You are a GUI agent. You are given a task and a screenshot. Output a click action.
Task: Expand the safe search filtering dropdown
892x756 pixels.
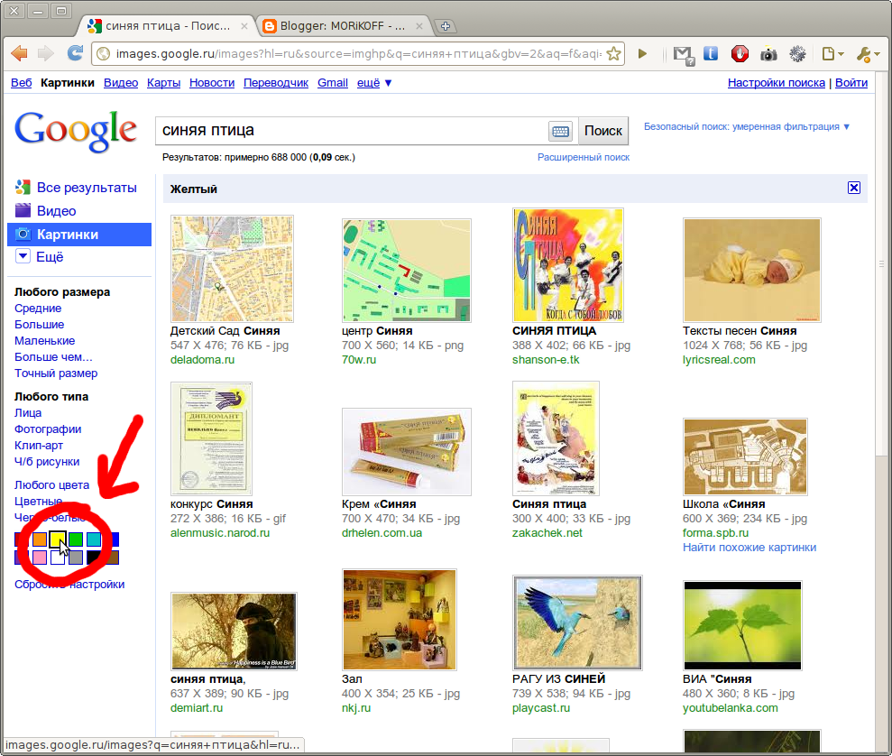tap(747, 126)
